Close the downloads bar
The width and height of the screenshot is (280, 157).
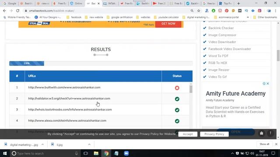(276, 144)
